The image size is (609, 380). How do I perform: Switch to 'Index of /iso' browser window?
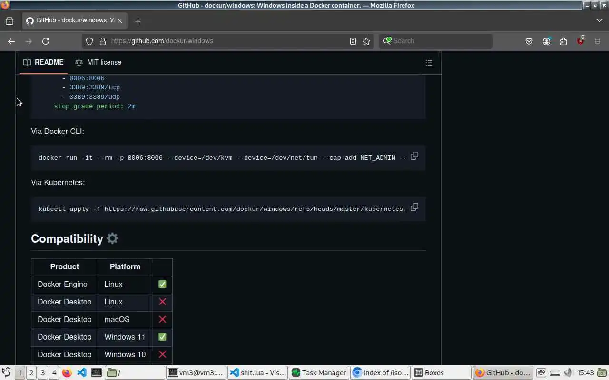pyautogui.click(x=381, y=373)
